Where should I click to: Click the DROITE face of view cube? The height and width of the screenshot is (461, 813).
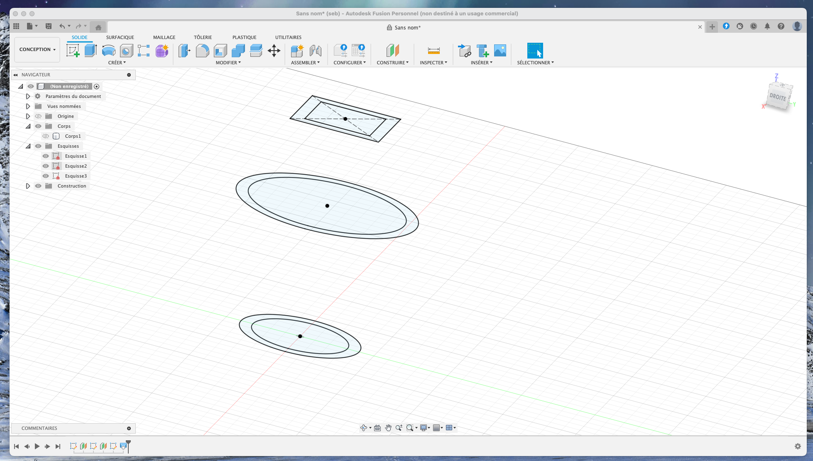[x=778, y=97]
